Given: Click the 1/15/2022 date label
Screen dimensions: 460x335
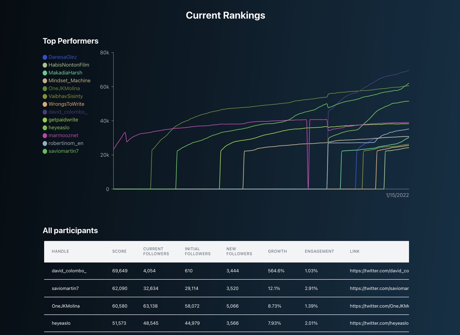Looking at the screenshot, I should point(397,195).
